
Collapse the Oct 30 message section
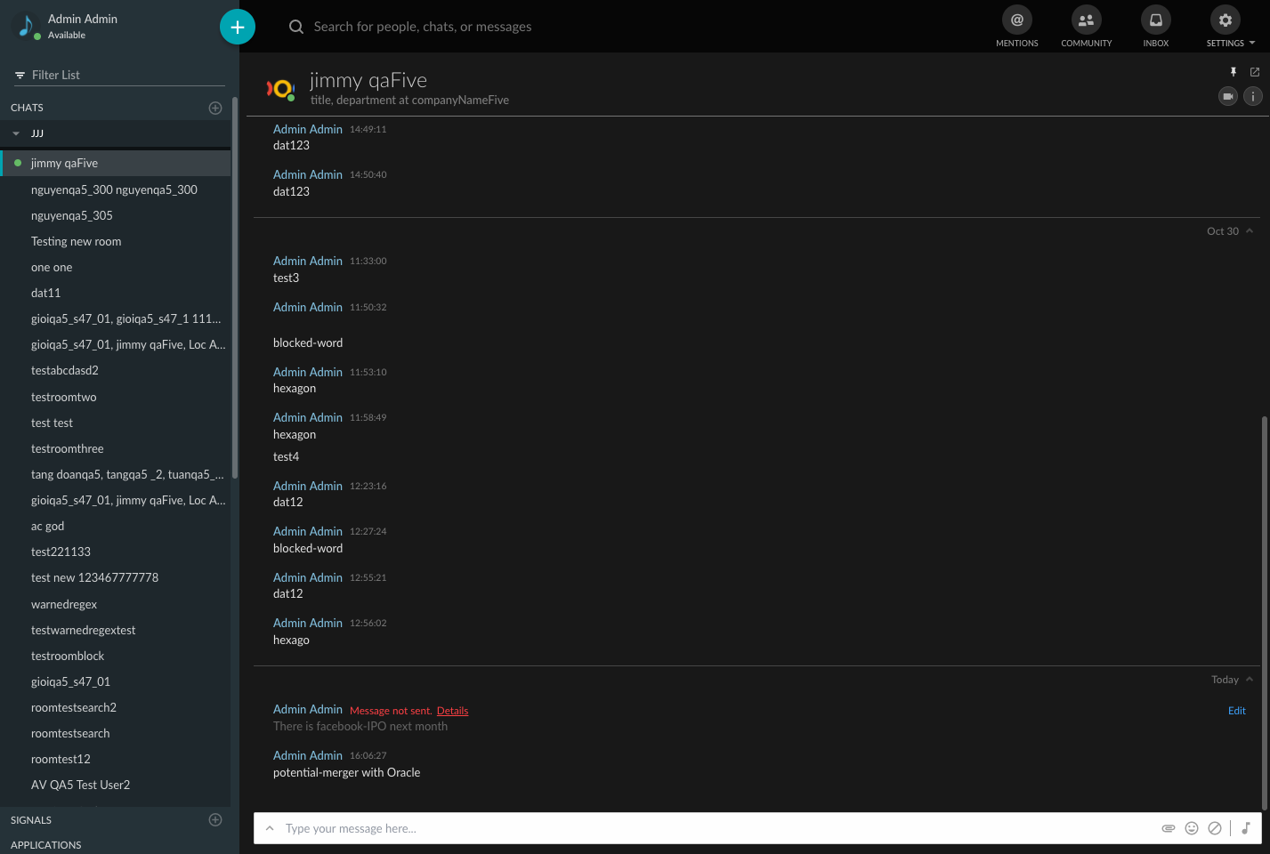pyautogui.click(x=1250, y=231)
